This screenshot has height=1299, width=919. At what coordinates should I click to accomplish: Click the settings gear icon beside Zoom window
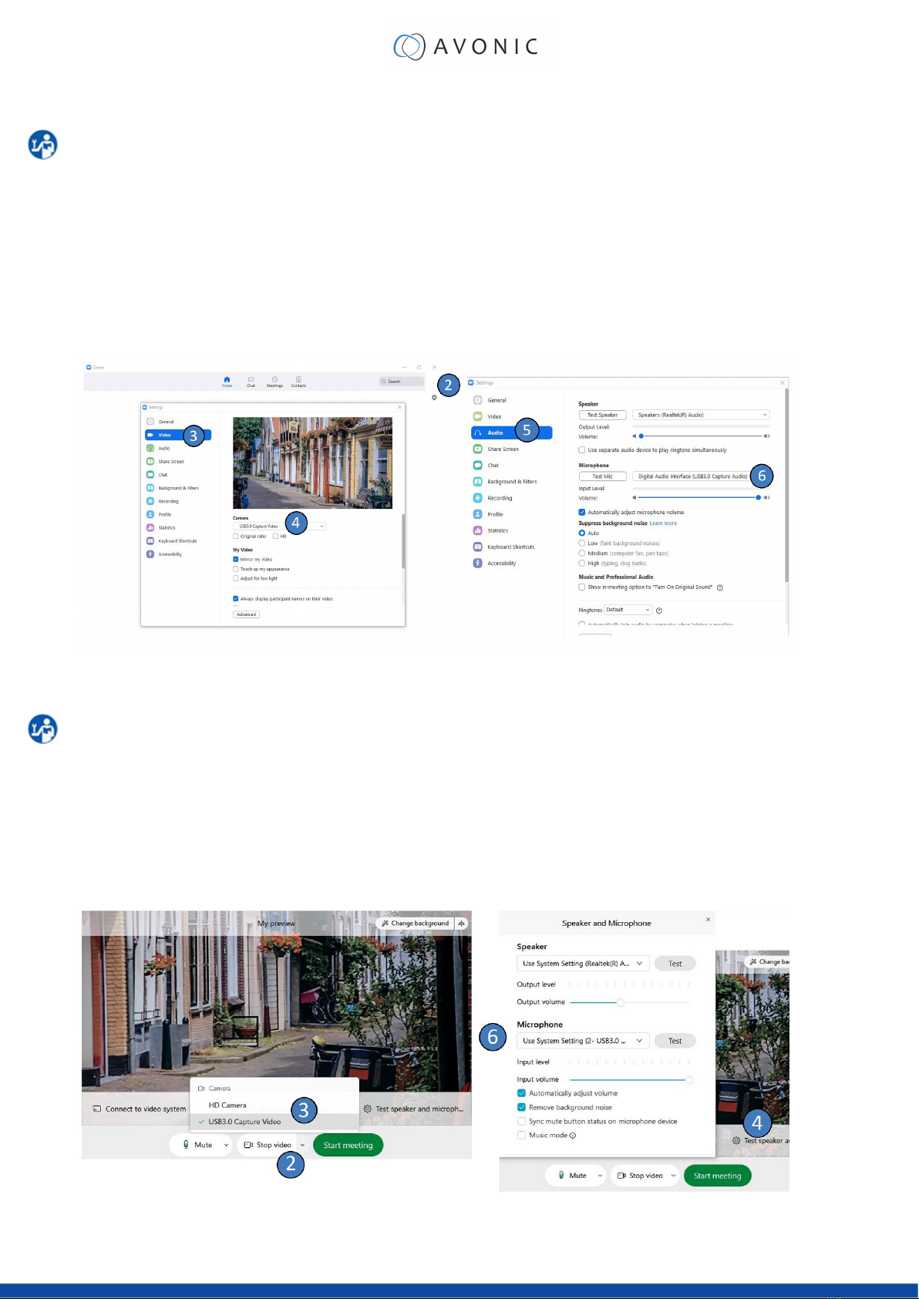434,398
